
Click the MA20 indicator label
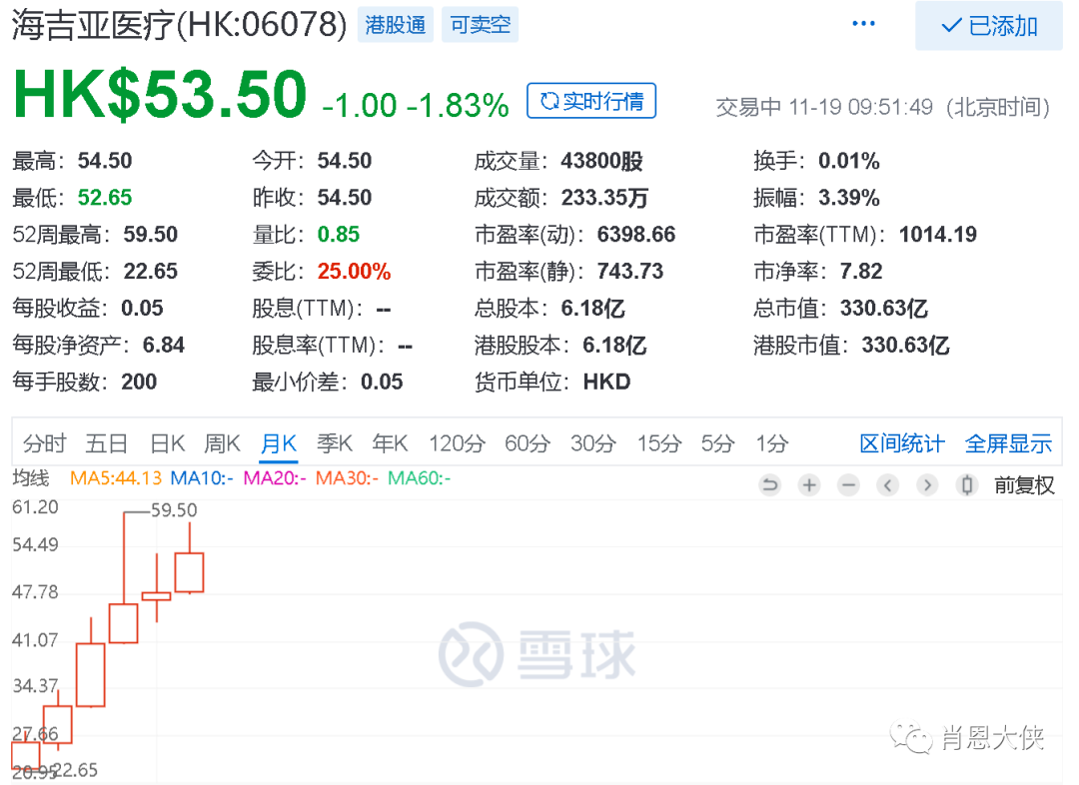click(x=275, y=477)
